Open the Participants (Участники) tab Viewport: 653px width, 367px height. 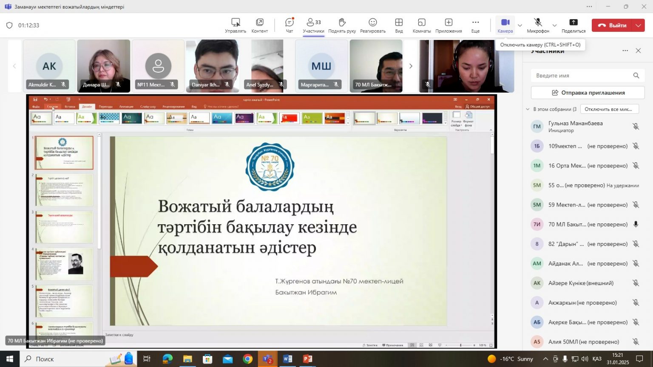click(x=313, y=25)
